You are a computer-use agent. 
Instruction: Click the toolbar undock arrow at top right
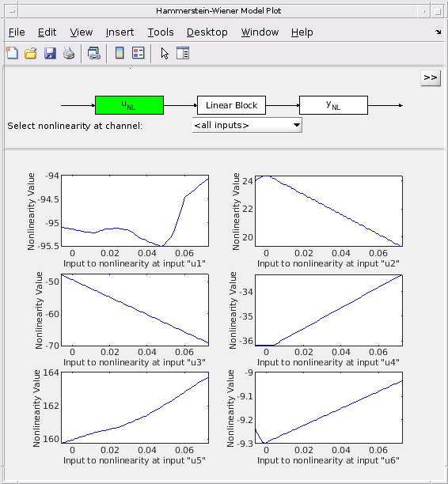pyautogui.click(x=439, y=32)
